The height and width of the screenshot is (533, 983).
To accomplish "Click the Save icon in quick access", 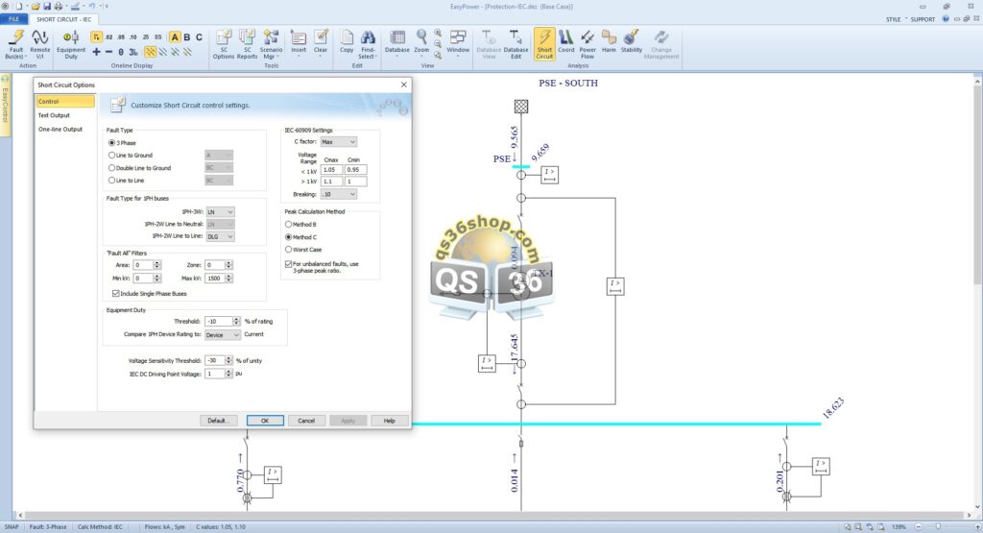I will tap(47, 7).
